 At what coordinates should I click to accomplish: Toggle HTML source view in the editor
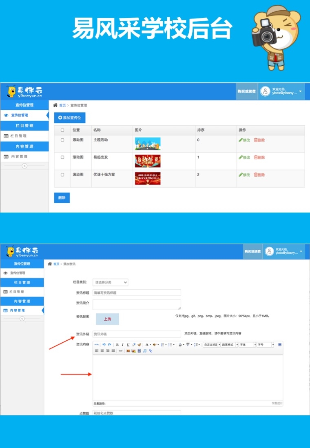point(97,345)
